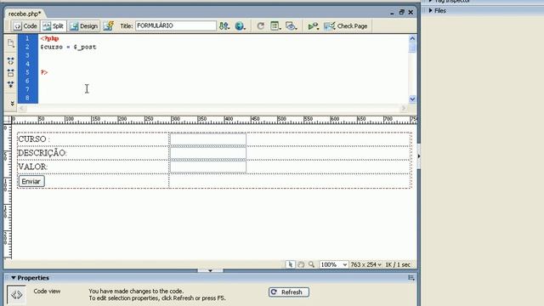Expand the Files panel
The image size is (544, 306).
(x=431, y=11)
